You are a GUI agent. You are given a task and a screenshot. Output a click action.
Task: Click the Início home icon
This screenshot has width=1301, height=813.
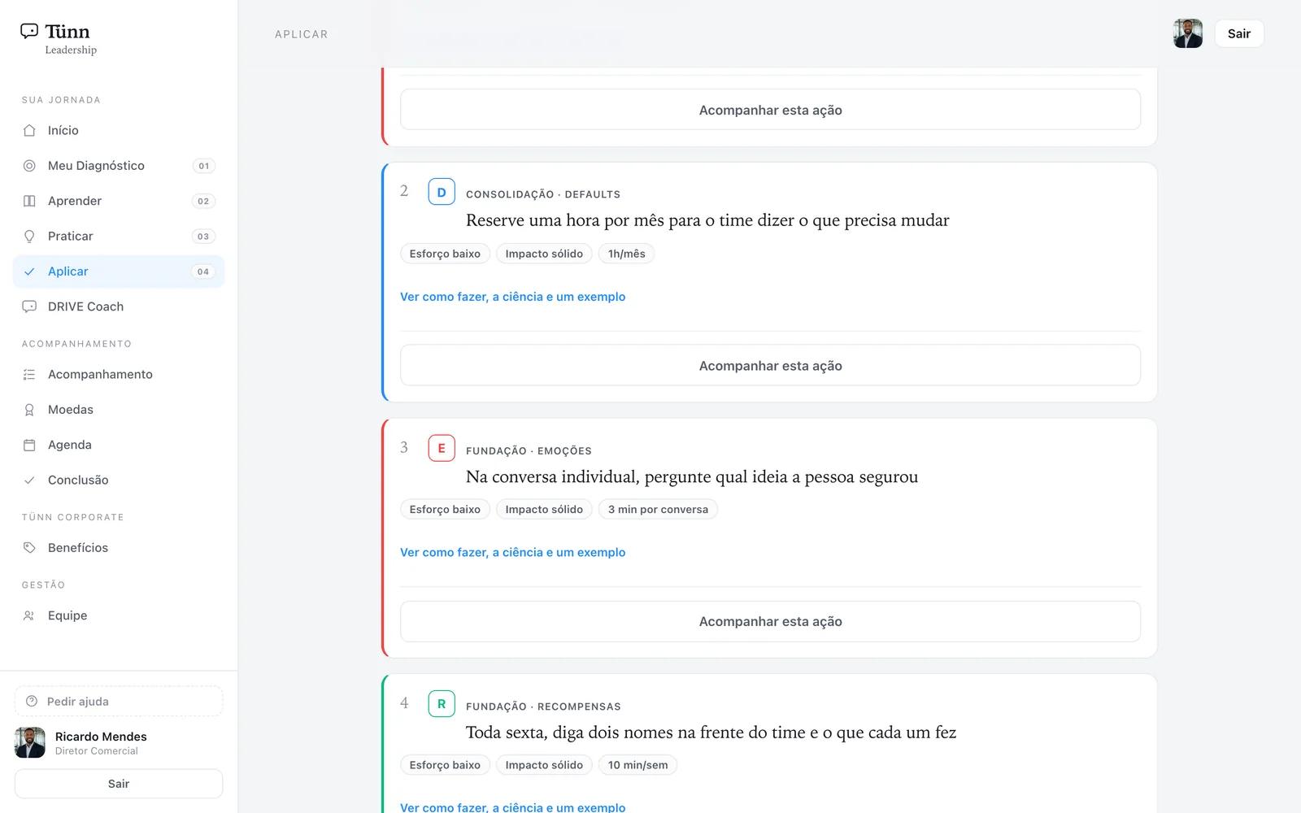pos(29,130)
